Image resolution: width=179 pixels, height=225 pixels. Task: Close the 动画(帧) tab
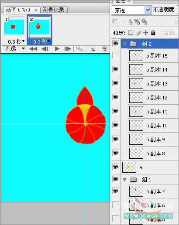pyautogui.click(x=36, y=10)
